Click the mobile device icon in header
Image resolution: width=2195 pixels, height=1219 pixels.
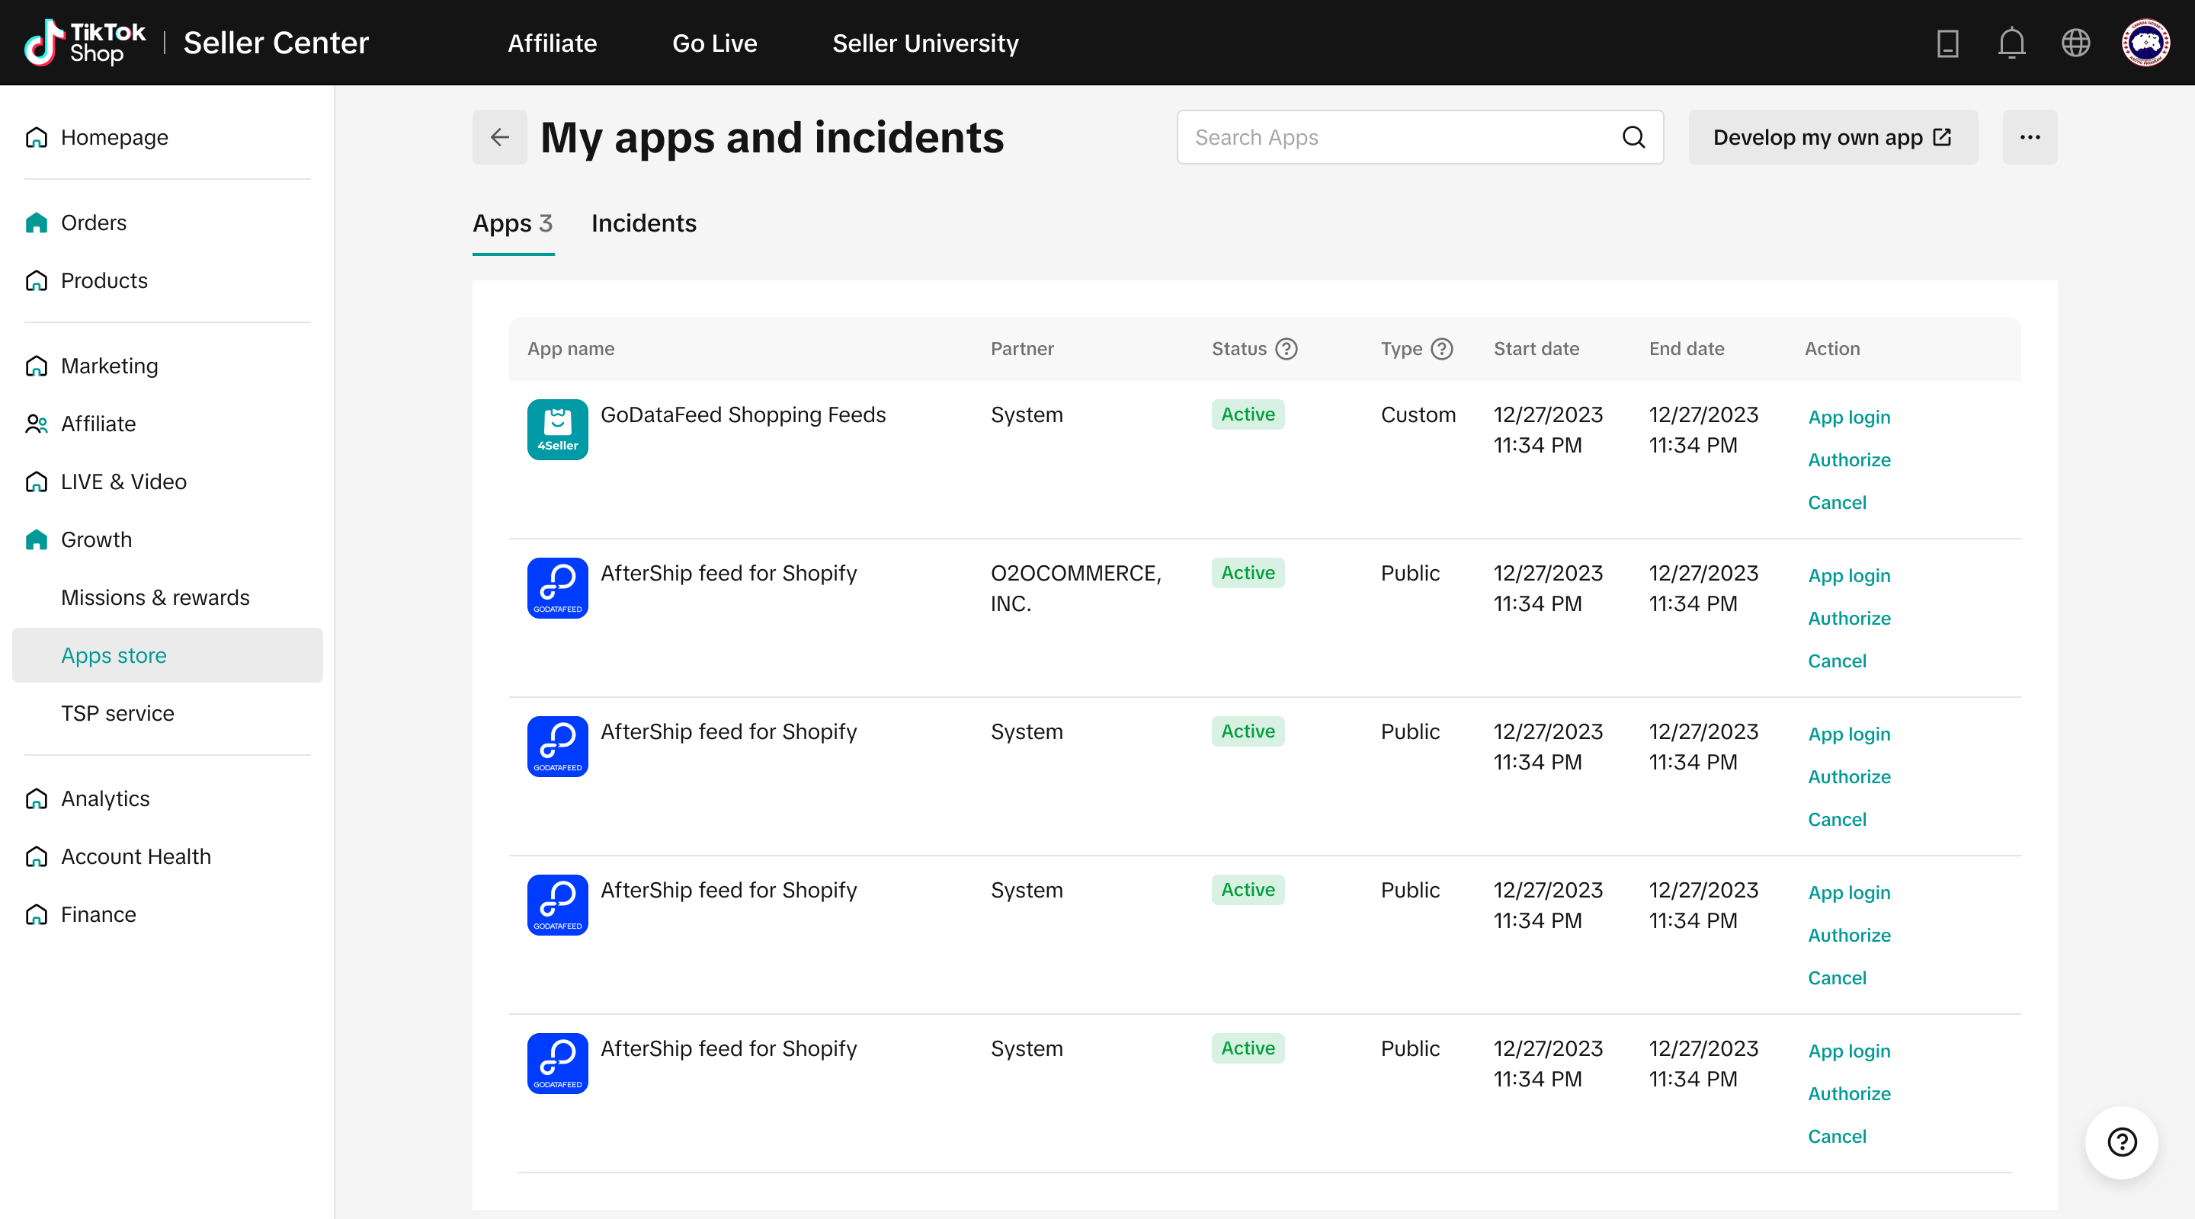[1947, 43]
